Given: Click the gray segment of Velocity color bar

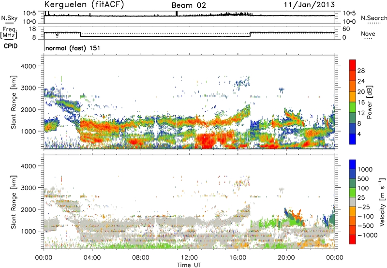Looking at the screenshot, I should tap(353, 202).
